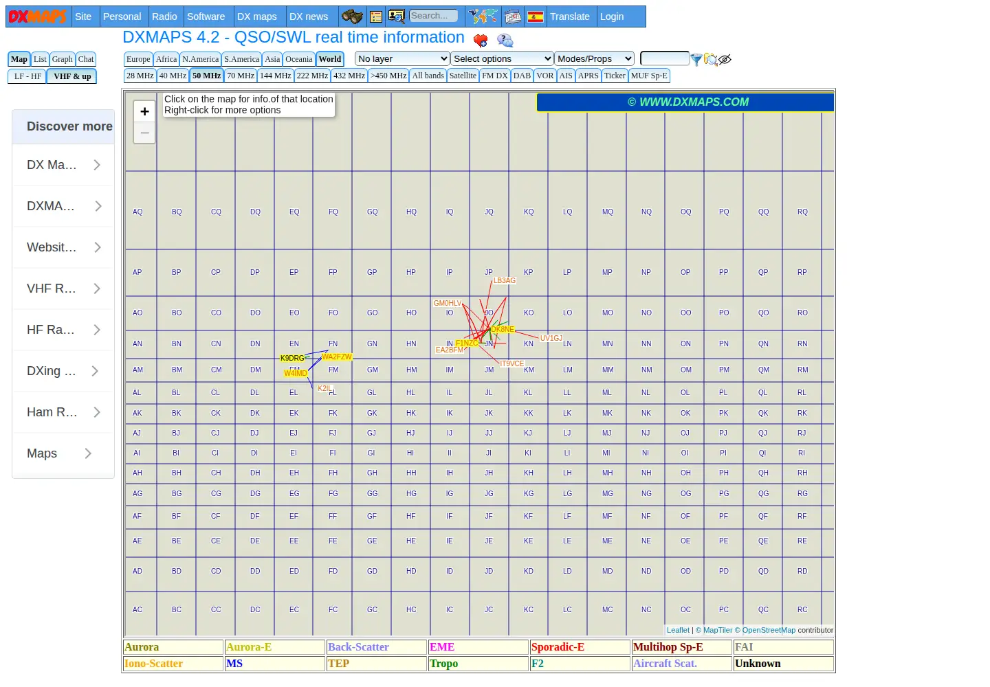Switch language using the Spanish flag
This screenshot has width=990, height=687.
pyautogui.click(x=536, y=16)
